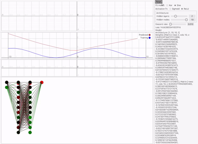The width and height of the screenshot is (198, 144).
Task: Click the top black input-layer node
Action: pyautogui.click(x=7, y=82)
